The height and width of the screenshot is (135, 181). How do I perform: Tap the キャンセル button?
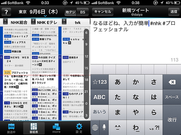pyautogui.click(x=103, y=12)
